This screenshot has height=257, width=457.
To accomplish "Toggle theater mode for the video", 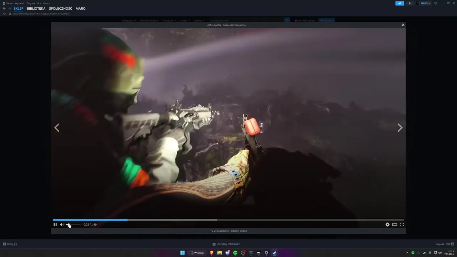I will pos(395,225).
